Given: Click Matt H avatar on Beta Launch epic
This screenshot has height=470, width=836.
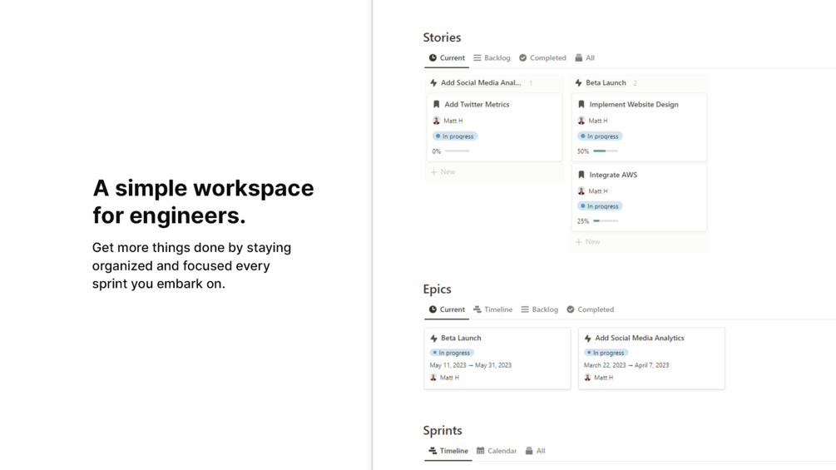Looking at the screenshot, I should tap(433, 378).
